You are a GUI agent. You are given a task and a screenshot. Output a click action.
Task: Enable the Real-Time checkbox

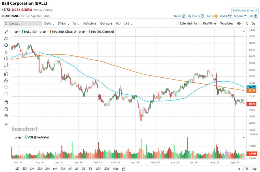(x=200, y=24)
